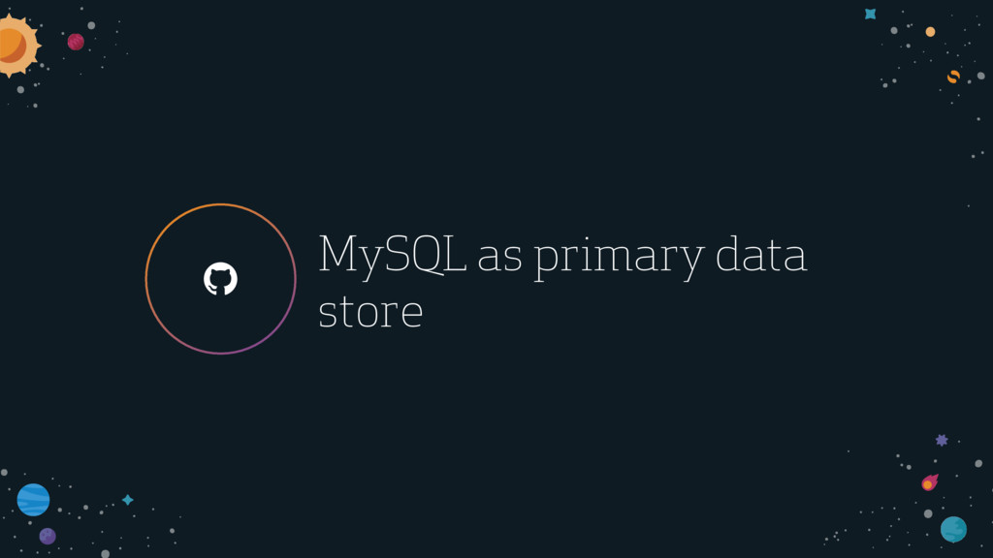Click the red comet with orange core
The width and height of the screenshot is (993, 558).
click(x=930, y=482)
